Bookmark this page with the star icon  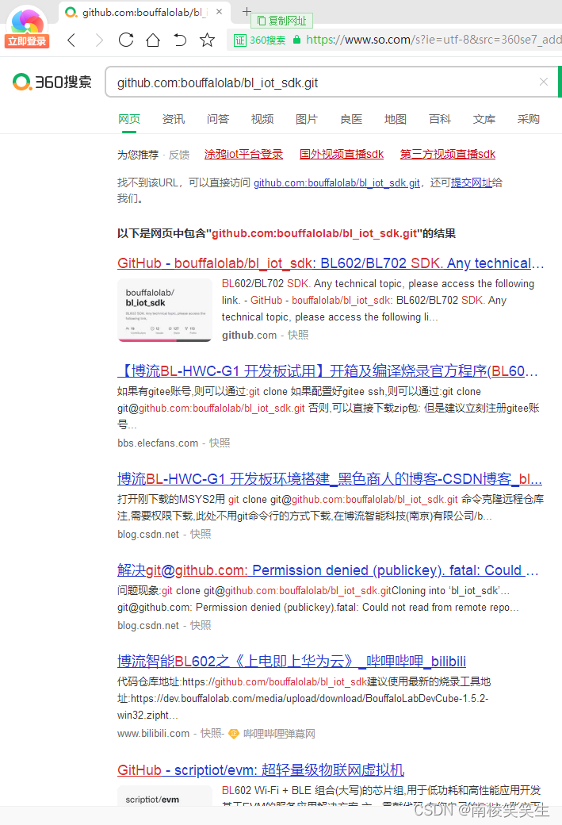point(207,40)
